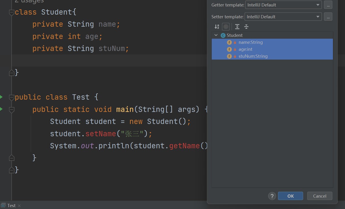Screen dimensions: 345x209
Task: Run the Test class via gutter arrow
Action: point(1,97)
